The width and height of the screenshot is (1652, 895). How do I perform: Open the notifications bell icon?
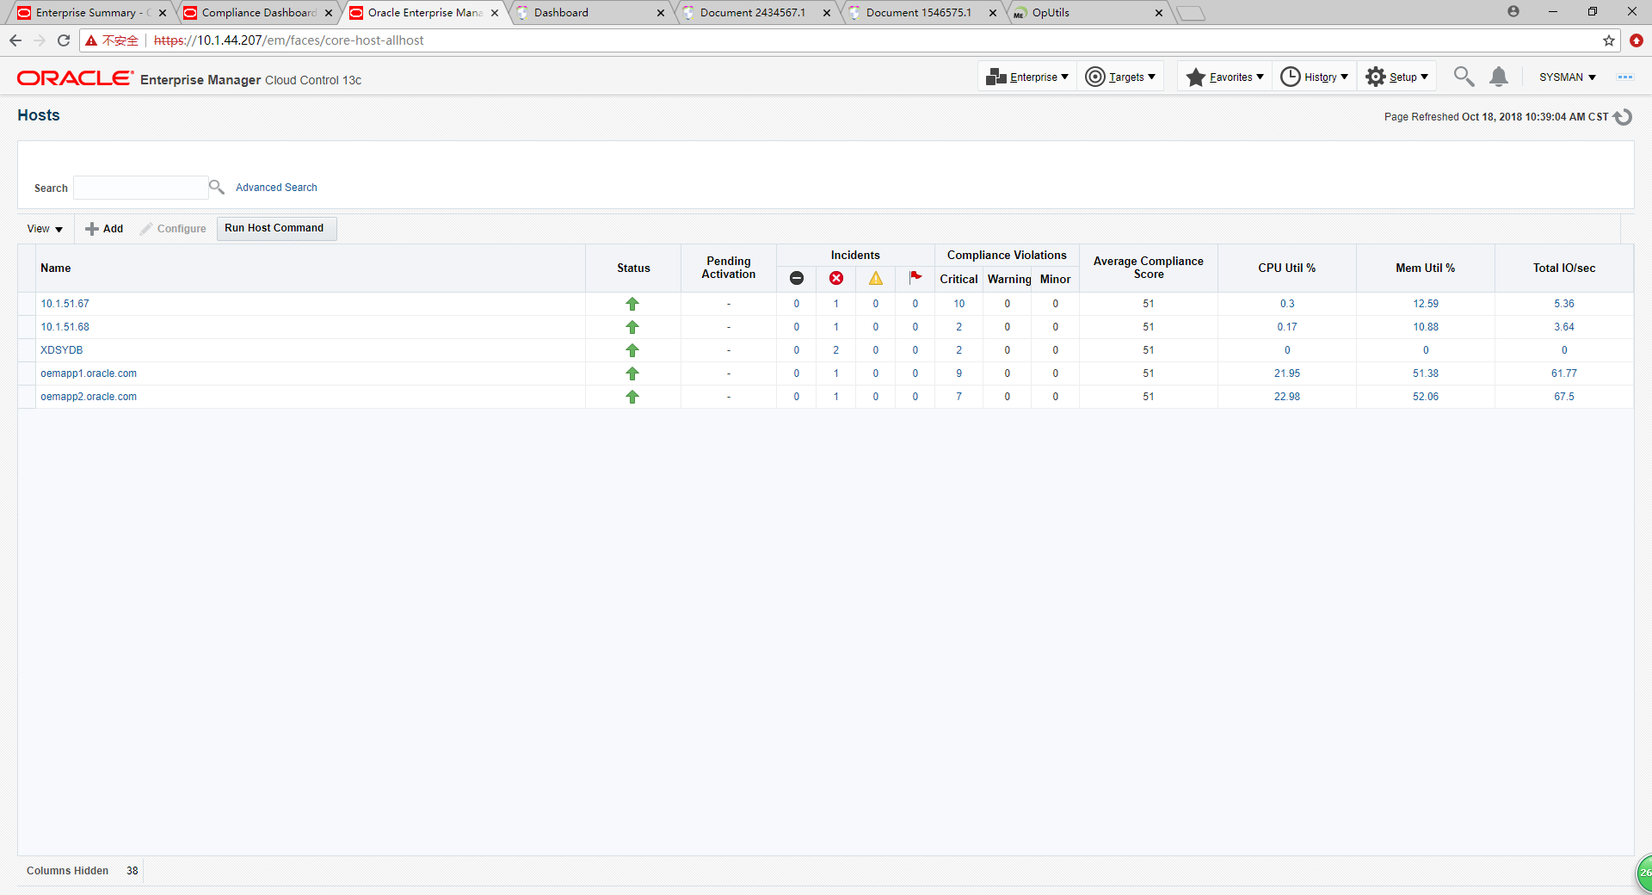pyautogui.click(x=1498, y=77)
